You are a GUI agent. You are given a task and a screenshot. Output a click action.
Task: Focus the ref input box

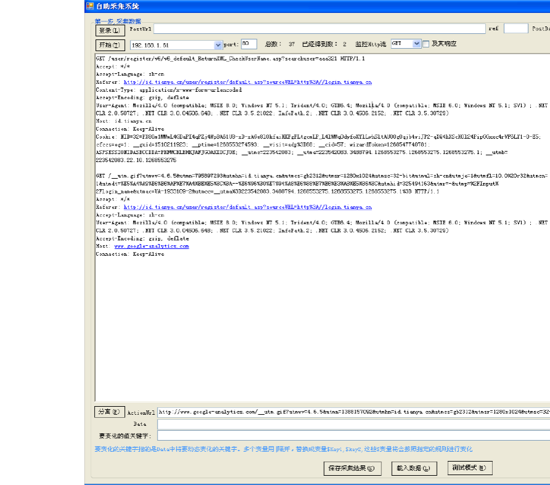pos(516,29)
